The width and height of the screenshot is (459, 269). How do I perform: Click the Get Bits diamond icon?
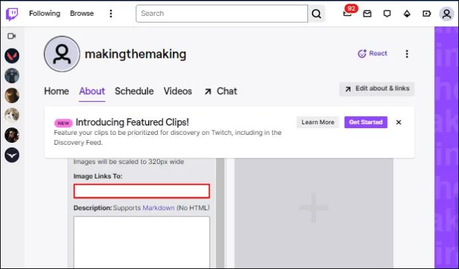click(x=407, y=13)
